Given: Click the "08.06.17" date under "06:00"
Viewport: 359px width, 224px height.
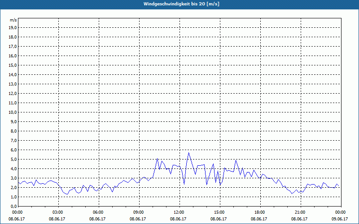Looking at the screenshot, I should pos(97,219).
